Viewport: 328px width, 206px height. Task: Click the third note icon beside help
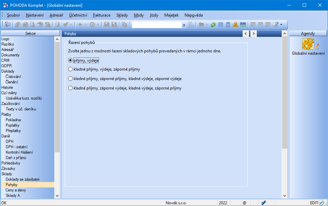(268, 25)
